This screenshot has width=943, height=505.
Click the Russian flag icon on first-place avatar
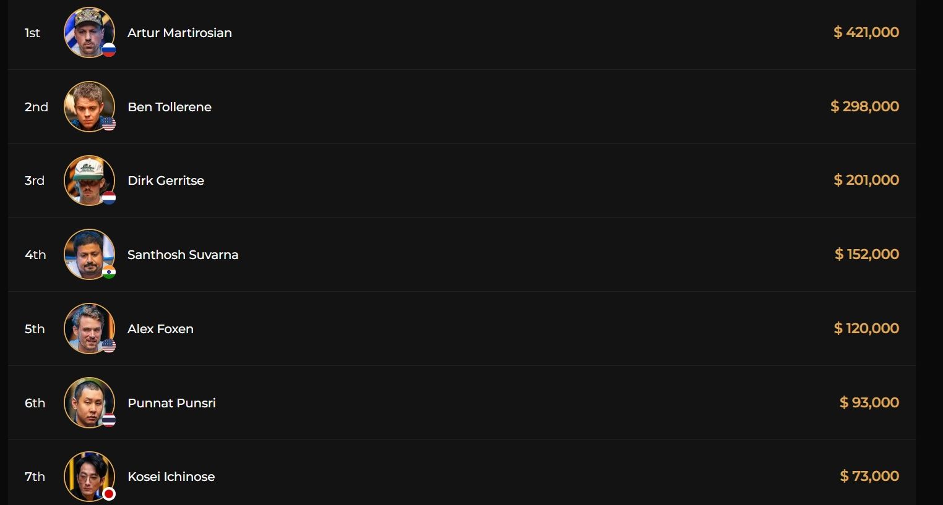109,50
